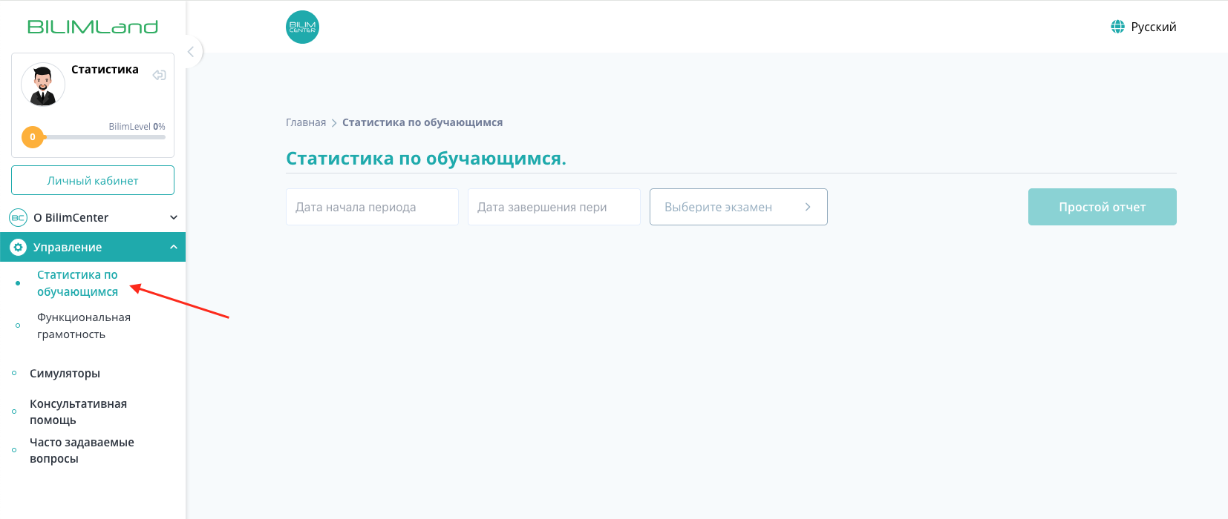
Task: Open Симуляторы section
Action: [65, 374]
